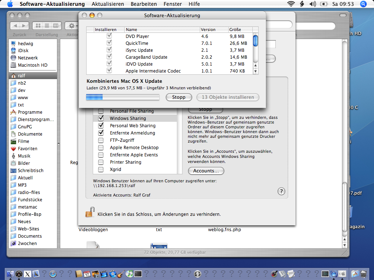
Task: Sort updates by Name column header
Action: [x=162, y=30]
